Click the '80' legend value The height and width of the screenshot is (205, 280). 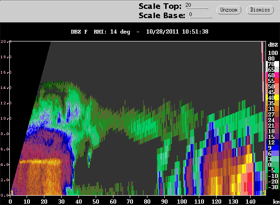[271, 58]
